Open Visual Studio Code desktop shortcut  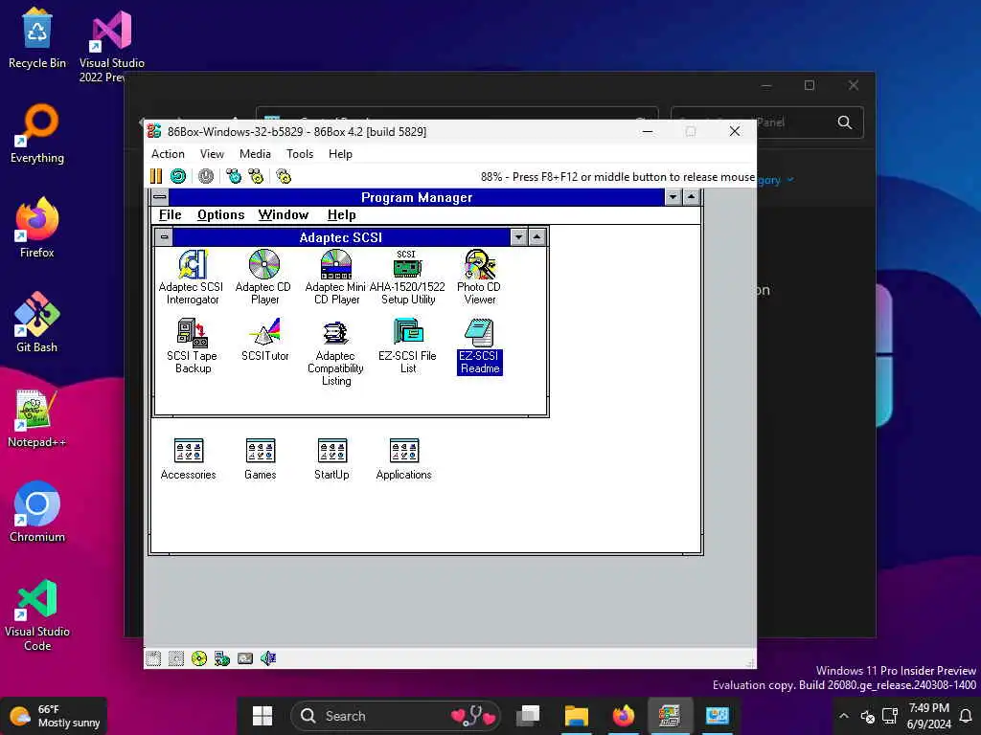[x=37, y=615]
